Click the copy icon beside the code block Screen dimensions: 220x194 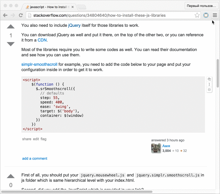209,79
